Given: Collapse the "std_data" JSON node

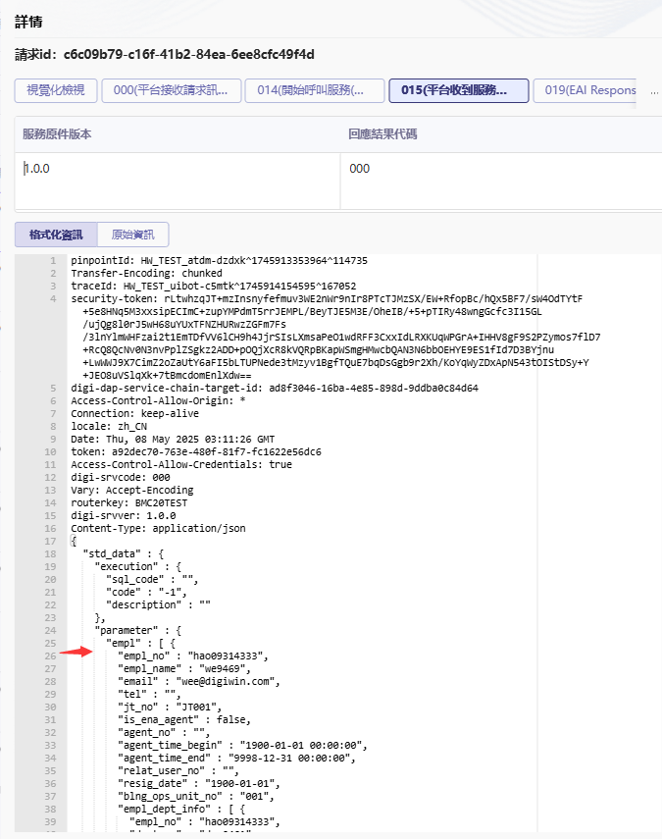Looking at the screenshot, I should point(108,553).
